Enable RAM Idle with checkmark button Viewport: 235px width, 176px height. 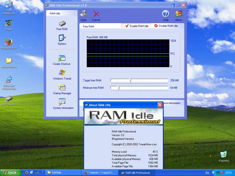click(x=137, y=26)
